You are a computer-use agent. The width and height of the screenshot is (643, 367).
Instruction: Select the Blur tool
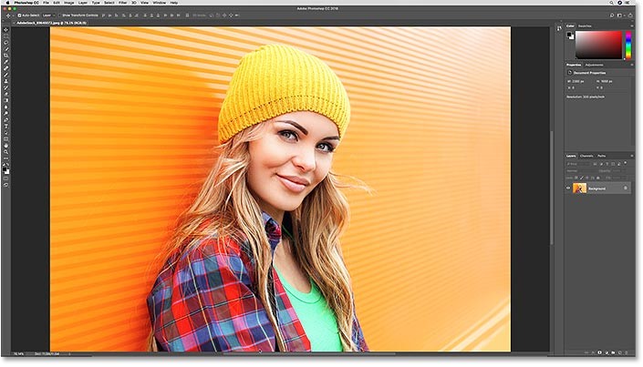tap(5, 107)
